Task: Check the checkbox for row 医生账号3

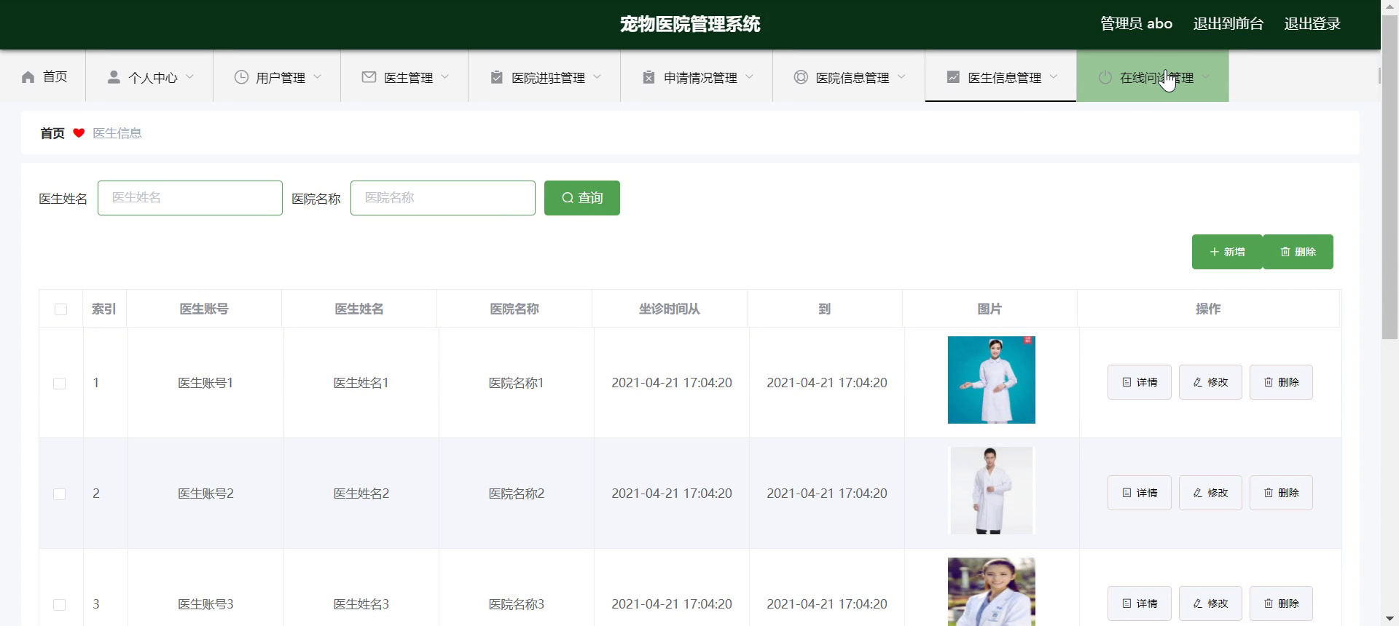Action: [x=60, y=605]
